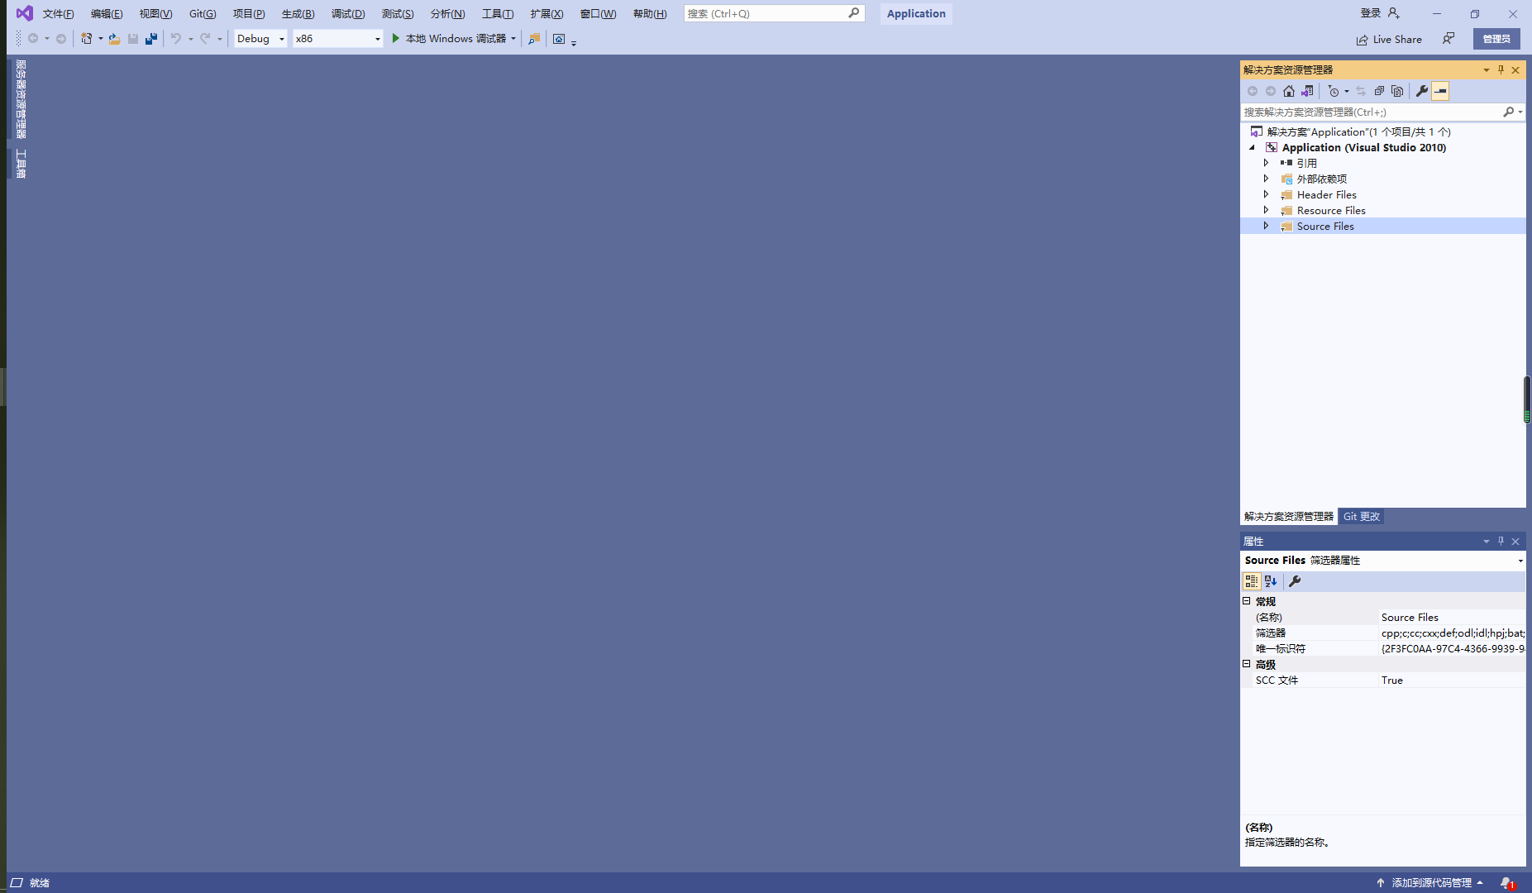The width and height of the screenshot is (1532, 893).
Task: Open the Git(G) menu
Action: click(x=203, y=14)
